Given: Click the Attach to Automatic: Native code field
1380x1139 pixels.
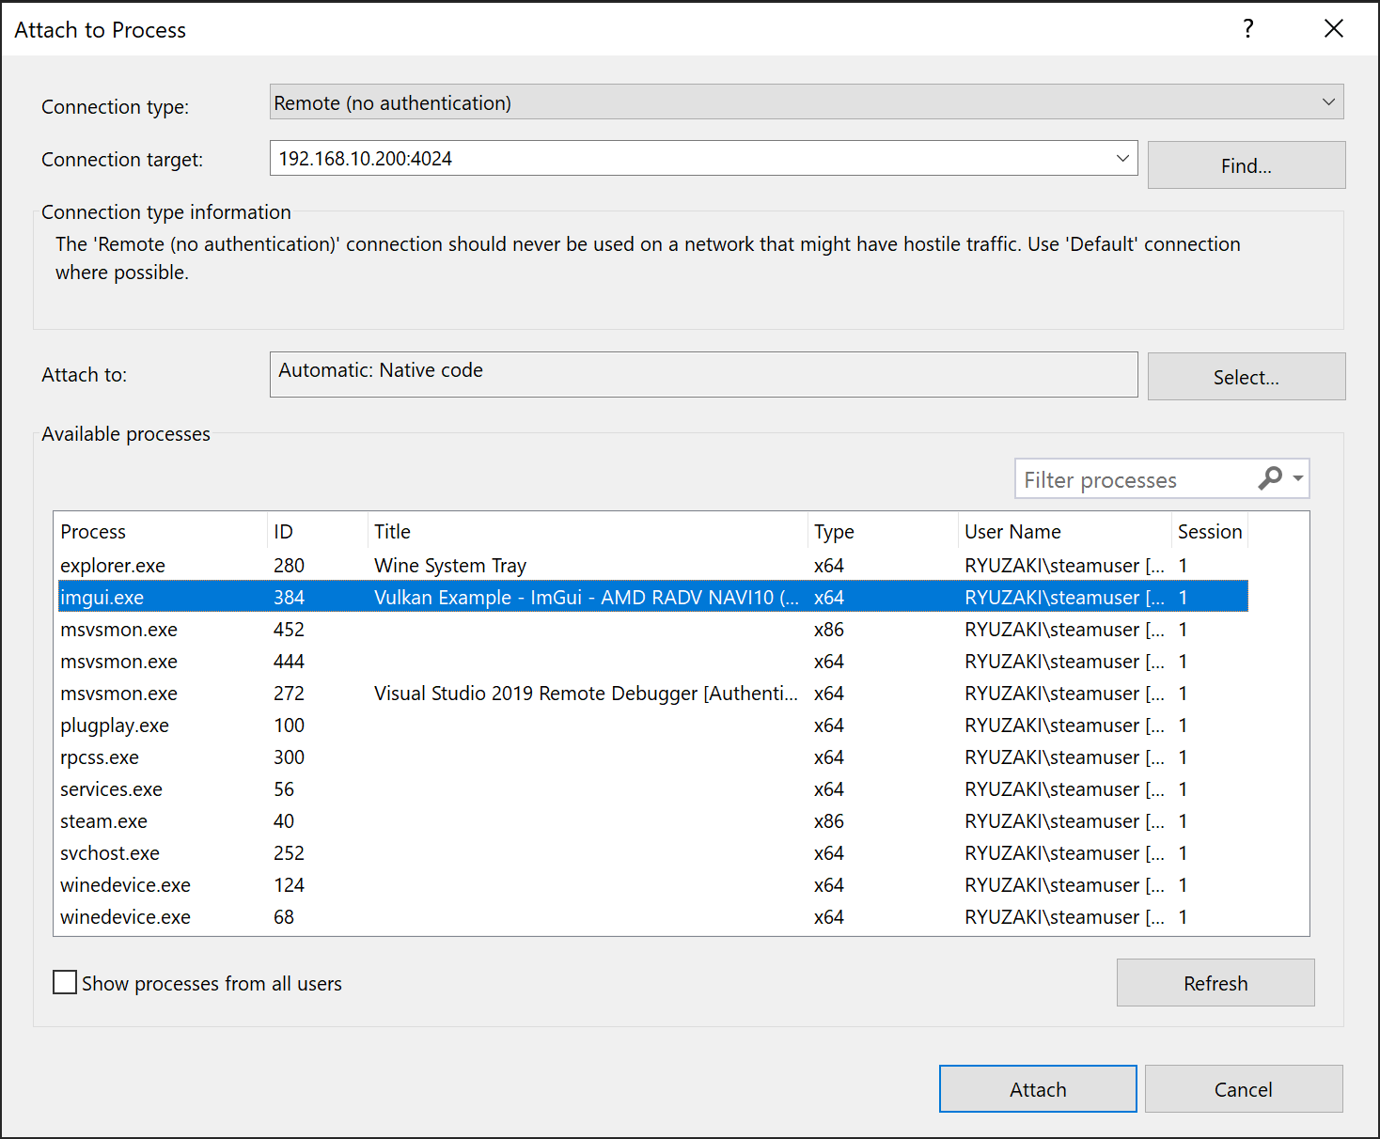Looking at the screenshot, I should (x=703, y=374).
